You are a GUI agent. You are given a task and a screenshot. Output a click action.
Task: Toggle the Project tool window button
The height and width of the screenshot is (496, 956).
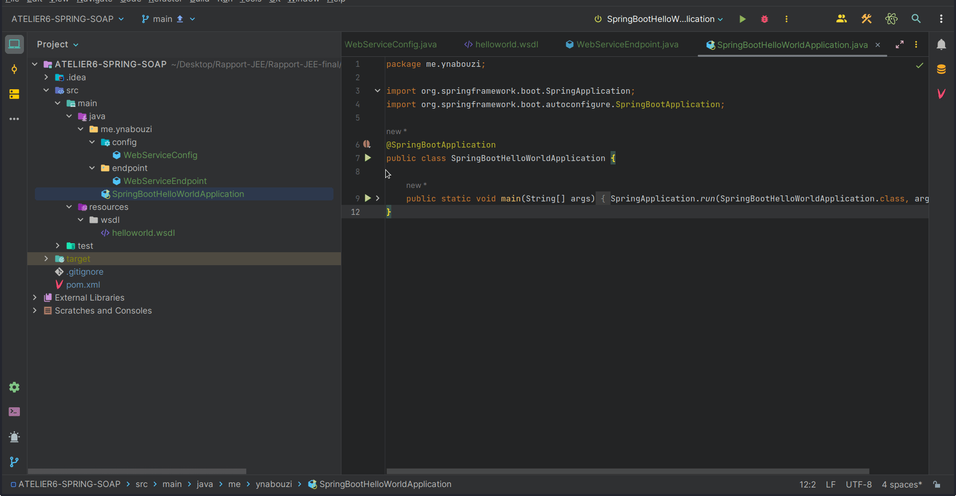pos(14,44)
